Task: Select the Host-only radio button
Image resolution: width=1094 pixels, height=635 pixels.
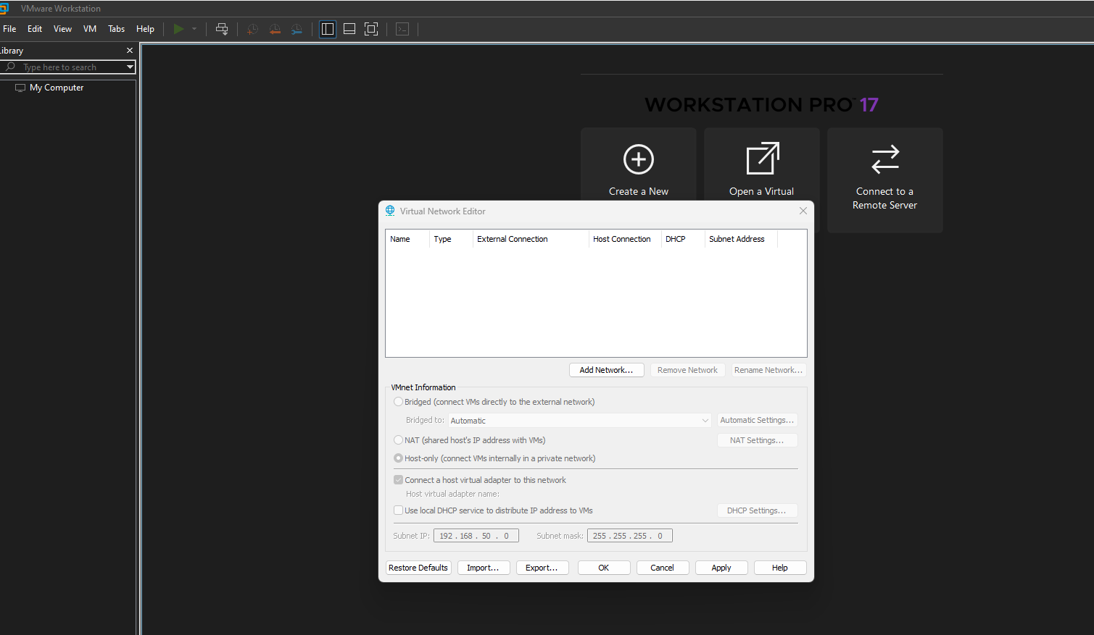Action: [398, 458]
